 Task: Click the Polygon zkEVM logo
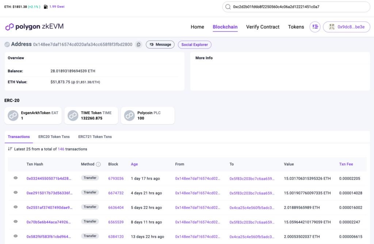pyautogui.click(x=34, y=27)
